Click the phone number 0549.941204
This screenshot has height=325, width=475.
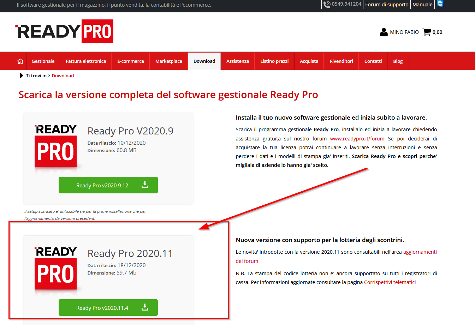[346, 4]
